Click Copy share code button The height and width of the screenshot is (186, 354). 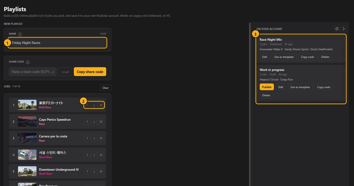pyautogui.click(x=90, y=72)
